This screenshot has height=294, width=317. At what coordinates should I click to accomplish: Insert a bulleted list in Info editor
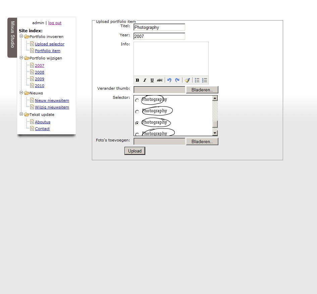click(197, 80)
